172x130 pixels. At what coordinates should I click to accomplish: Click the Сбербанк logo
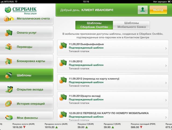coord(21,10)
